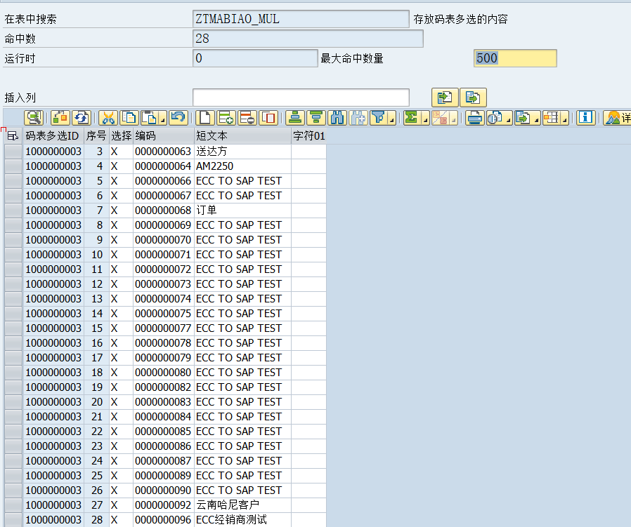Toggle row selector for row with 序号 20
Image resolution: width=631 pixels, height=527 pixels.
pyautogui.click(x=13, y=402)
